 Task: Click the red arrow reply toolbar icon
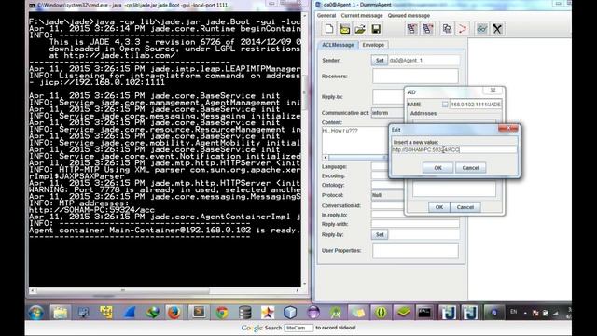(463, 29)
